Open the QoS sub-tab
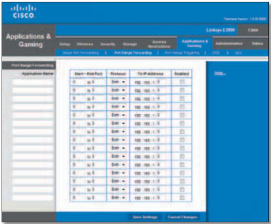 coord(238,53)
